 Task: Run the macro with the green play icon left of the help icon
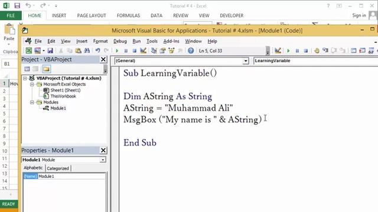pyautogui.click(x=117, y=51)
